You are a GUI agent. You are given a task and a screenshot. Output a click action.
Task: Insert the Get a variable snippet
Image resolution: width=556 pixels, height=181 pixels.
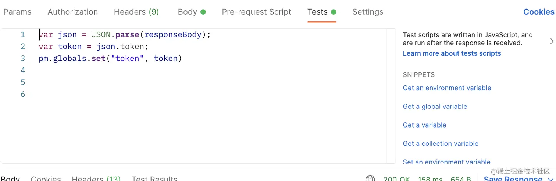coord(424,125)
